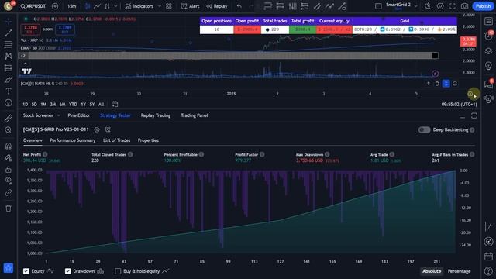Open the calendar panel icon
The width and height of the screenshot is (496, 279).
tap(488, 257)
